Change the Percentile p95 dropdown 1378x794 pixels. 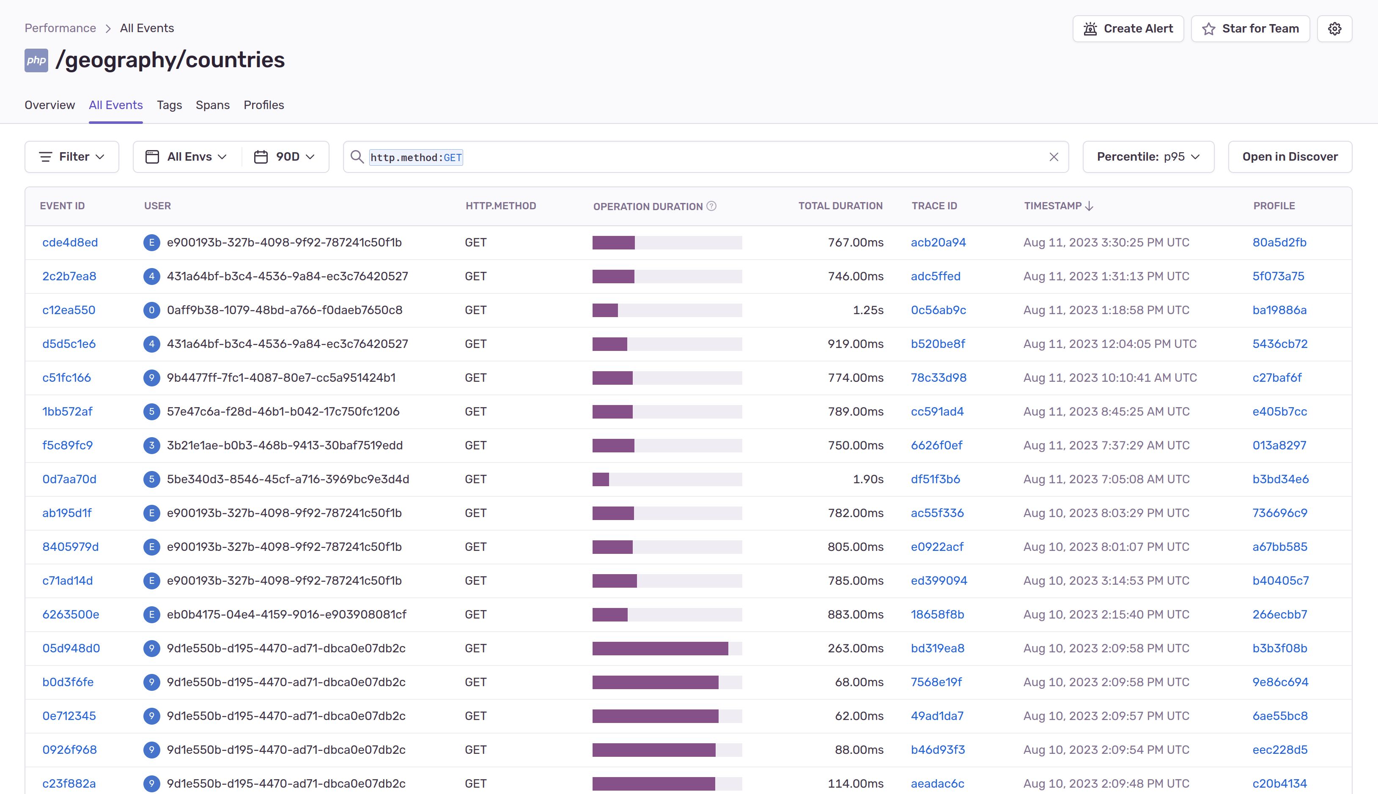pyautogui.click(x=1148, y=157)
